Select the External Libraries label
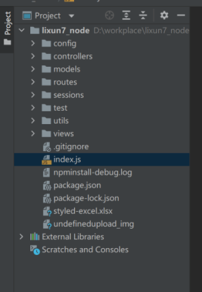The image size is (202, 292). click(x=73, y=237)
